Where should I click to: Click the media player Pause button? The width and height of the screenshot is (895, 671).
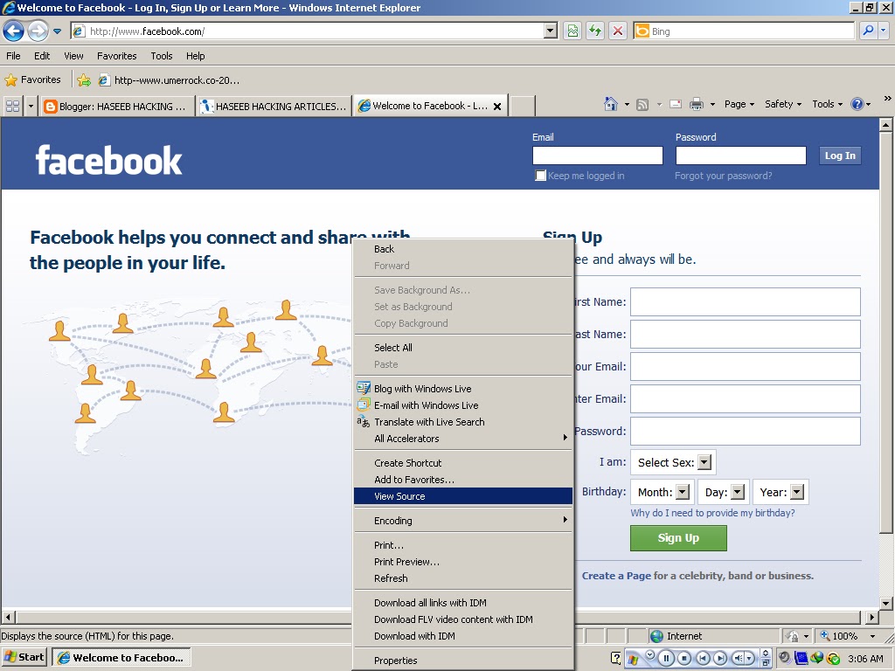tap(666, 658)
